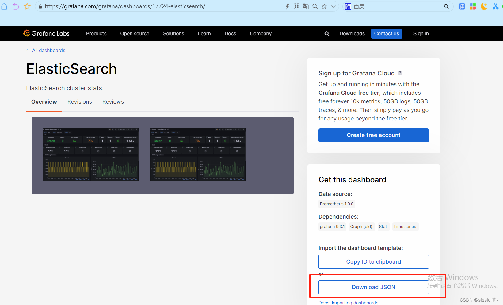The image size is (503, 305).
Task: Click the Graph (old) dependency tag
Action: (361, 227)
